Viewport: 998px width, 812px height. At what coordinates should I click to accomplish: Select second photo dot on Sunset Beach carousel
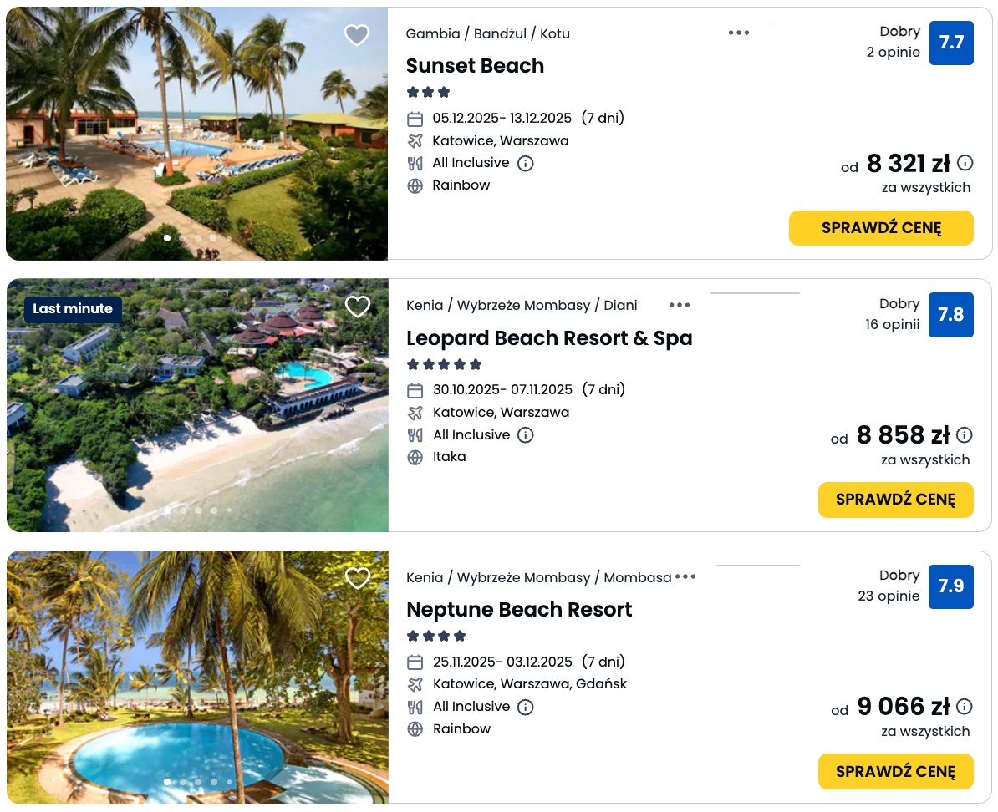183,238
